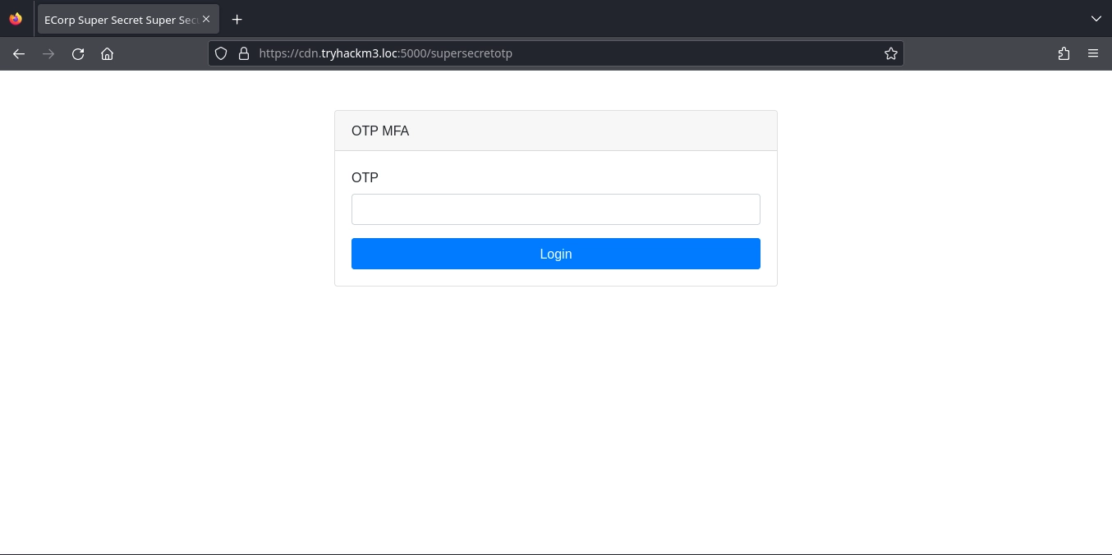1112x555 pixels.
Task: Click the forward navigation arrow
Action: 48,54
